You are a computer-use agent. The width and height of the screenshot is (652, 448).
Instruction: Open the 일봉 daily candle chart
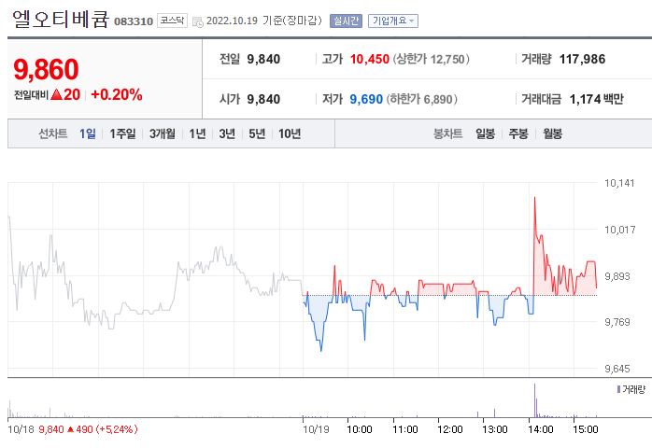tap(485, 133)
